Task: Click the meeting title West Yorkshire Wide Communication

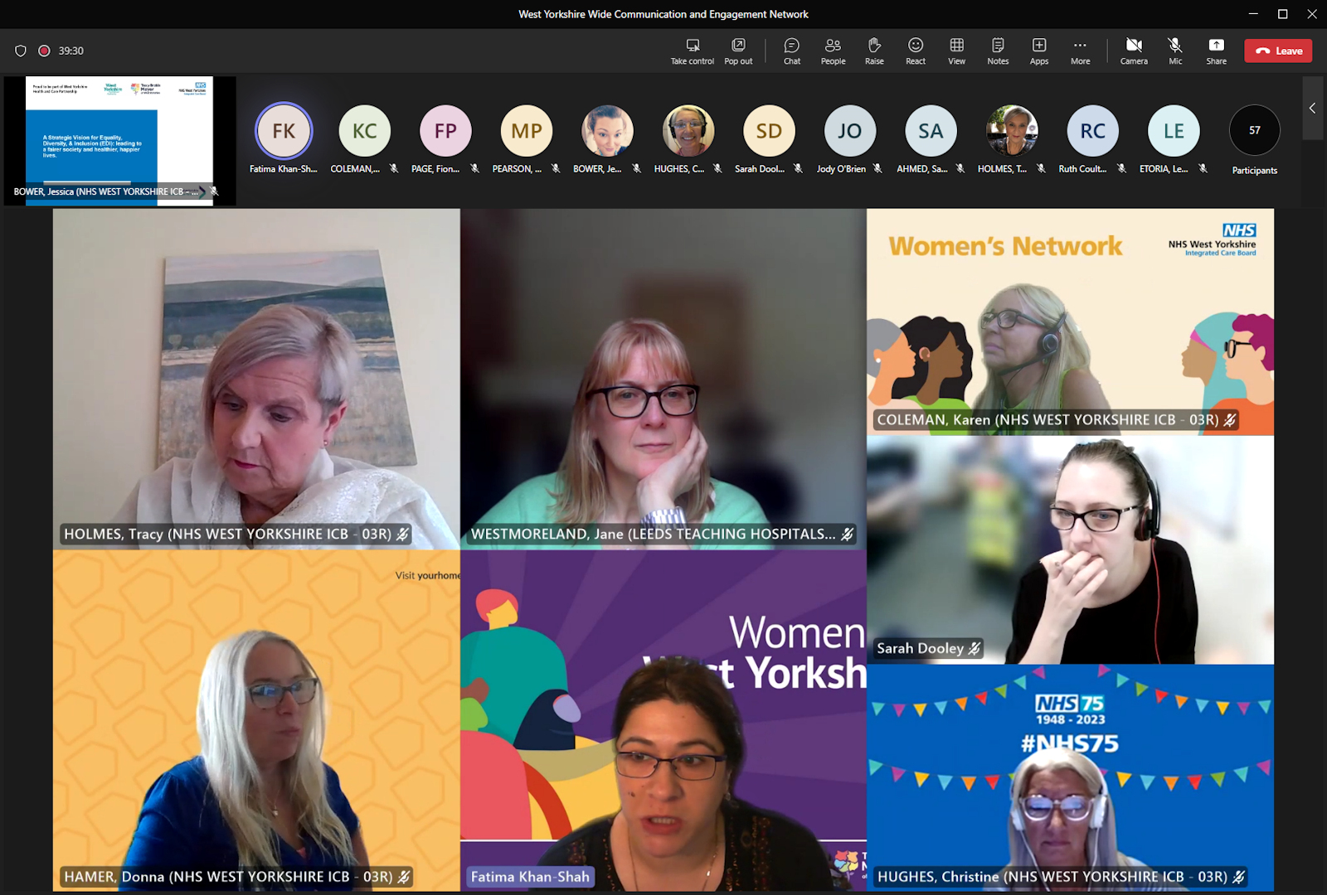Action: (663, 14)
